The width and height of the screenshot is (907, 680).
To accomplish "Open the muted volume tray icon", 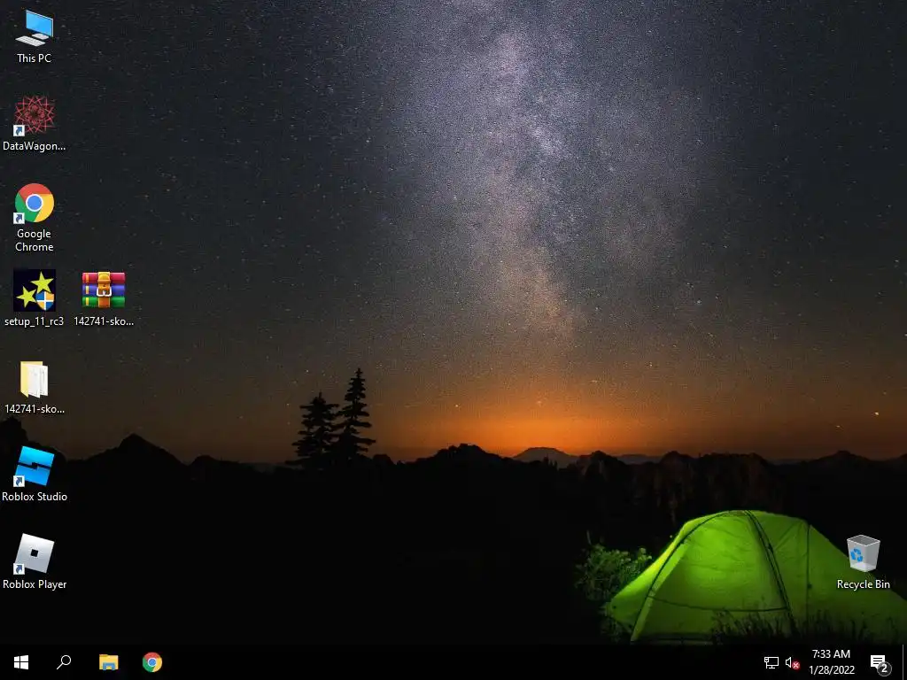I will pyautogui.click(x=792, y=662).
